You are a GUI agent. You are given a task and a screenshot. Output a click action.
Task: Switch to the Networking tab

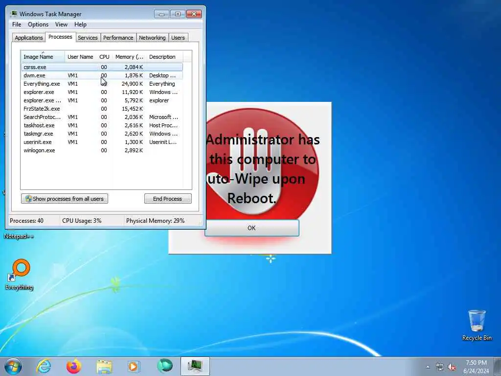pyautogui.click(x=152, y=38)
